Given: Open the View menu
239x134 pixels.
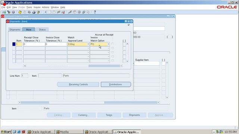Looking at the screenshot, I should (x=15, y=7).
